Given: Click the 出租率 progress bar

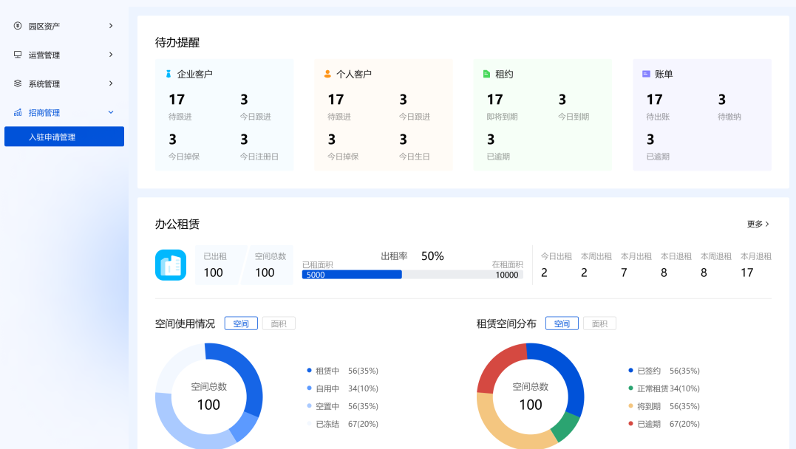Looking at the screenshot, I should [412, 275].
